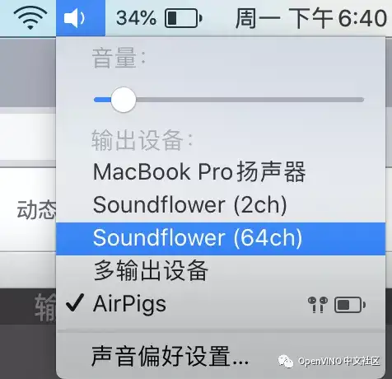392x379 pixels.
Task: Click the battery icon in menu bar
Action: (x=184, y=18)
